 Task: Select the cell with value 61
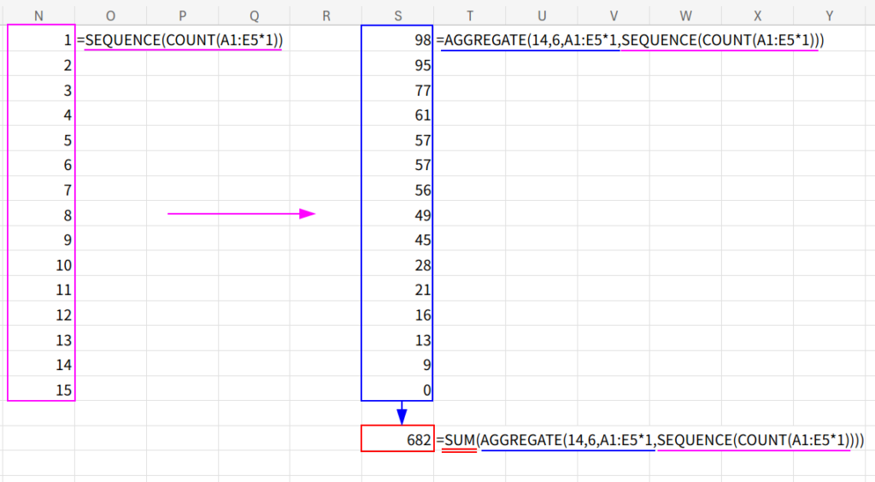point(397,115)
